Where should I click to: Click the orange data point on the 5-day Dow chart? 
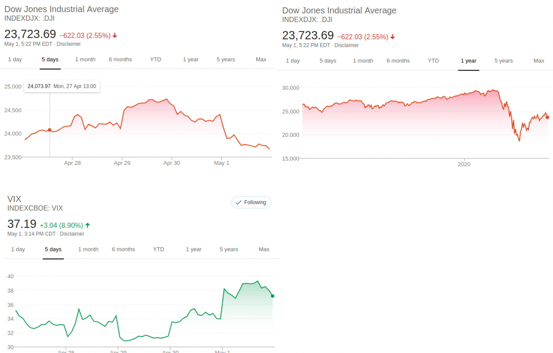tap(50, 130)
